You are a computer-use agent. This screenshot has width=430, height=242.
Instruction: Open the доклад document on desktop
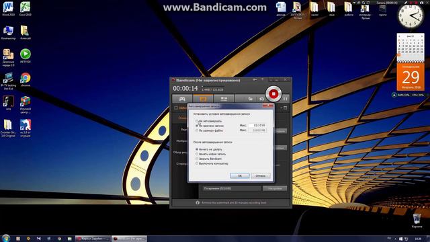281,9
